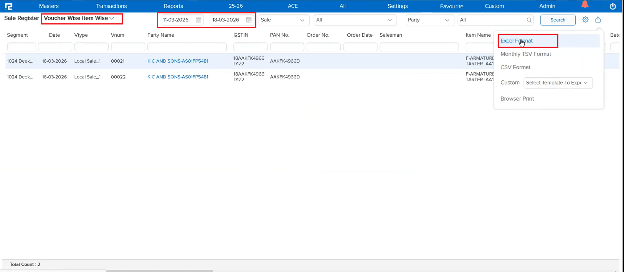Click the party search All field
Viewport: 624px width, 275px height.
pyautogui.click(x=495, y=20)
